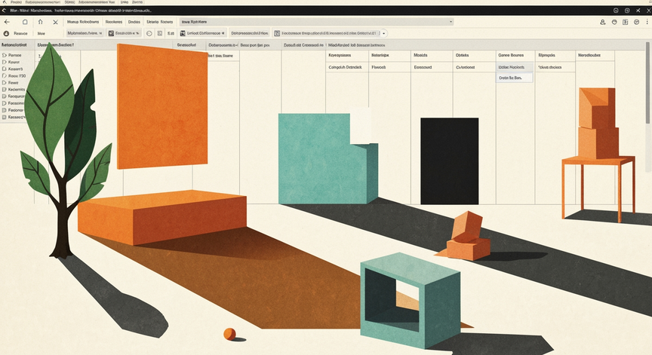Open the profile person icon at the top right
652x355 pixels.
603,22
